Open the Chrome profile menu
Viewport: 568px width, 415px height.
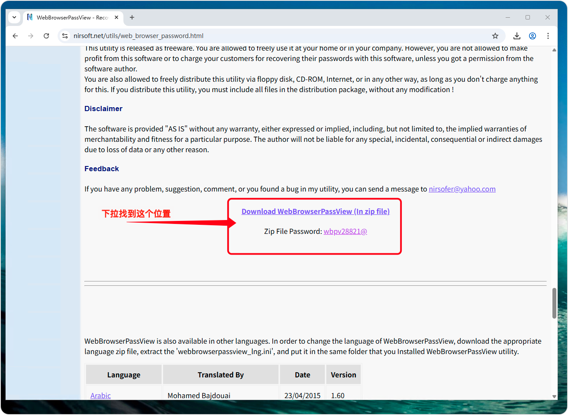pyautogui.click(x=532, y=36)
